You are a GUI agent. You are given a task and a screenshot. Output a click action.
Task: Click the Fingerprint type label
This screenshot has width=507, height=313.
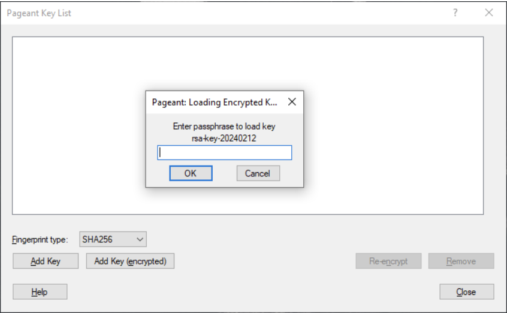click(40, 239)
